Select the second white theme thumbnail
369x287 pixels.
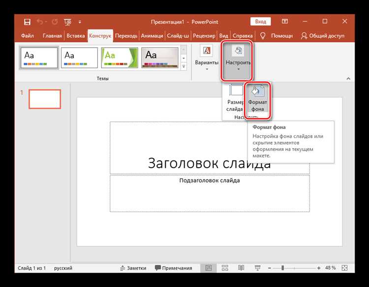pyautogui.click(x=79, y=58)
